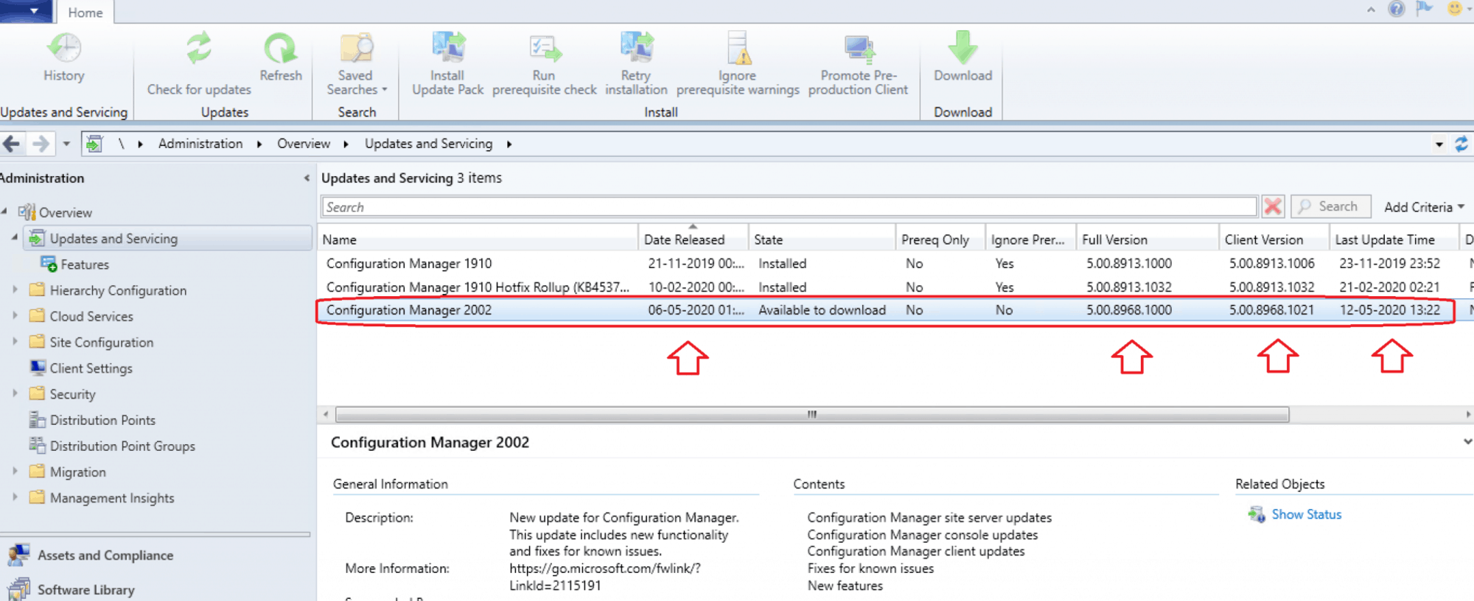Open the update History view
Viewport: 1474px width, 601px height.
tap(64, 57)
